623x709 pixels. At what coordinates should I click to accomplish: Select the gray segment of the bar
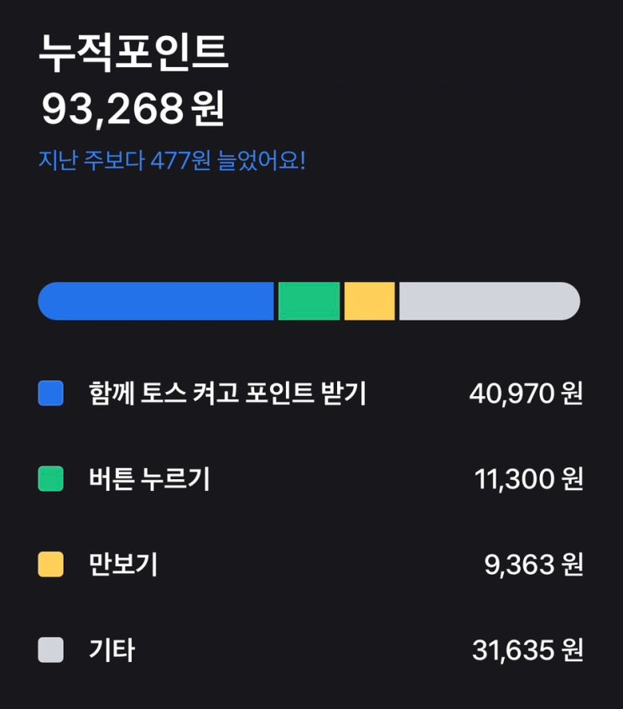[x=489, y=301]
